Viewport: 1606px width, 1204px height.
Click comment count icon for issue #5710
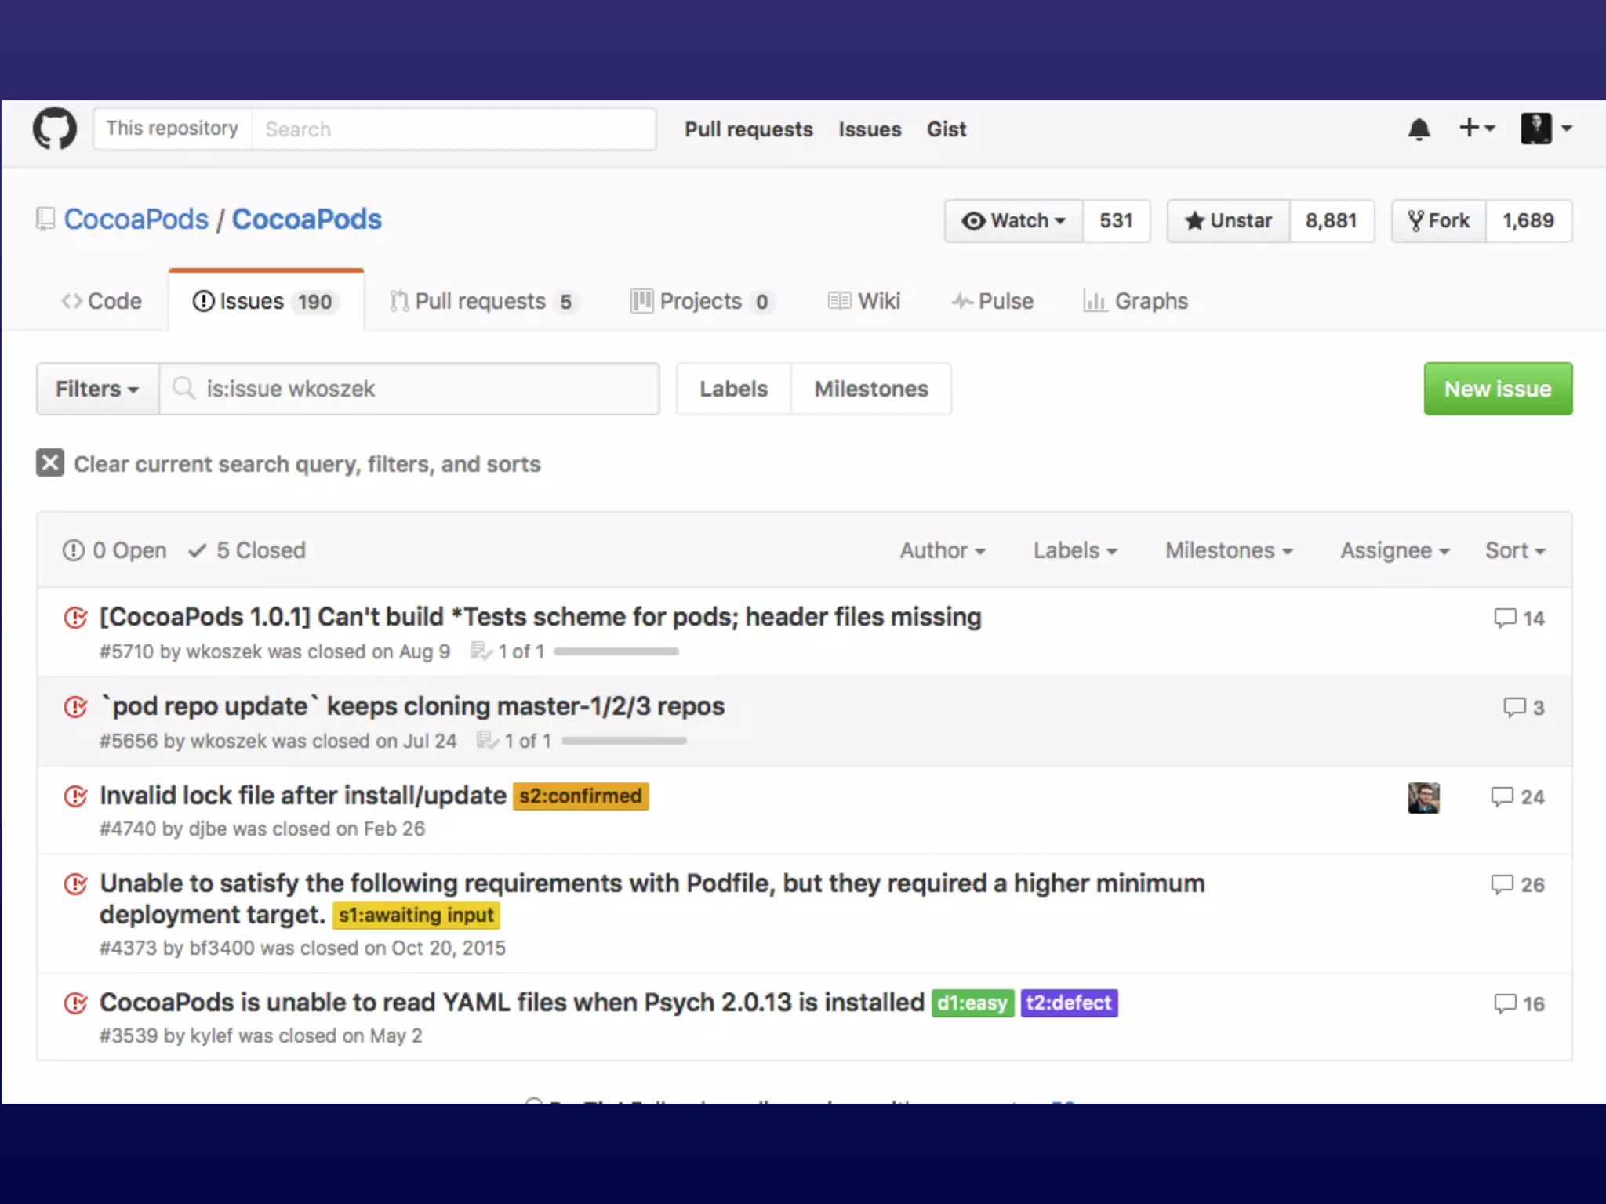pyautogui.click(x=1504, y=618)
